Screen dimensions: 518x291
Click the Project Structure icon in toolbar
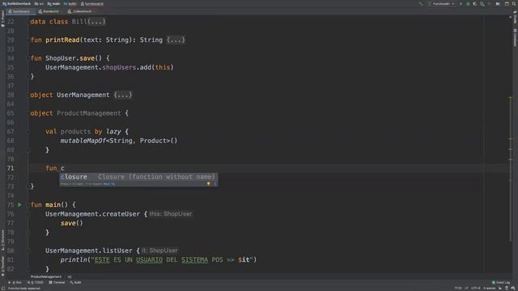(507, 4)
